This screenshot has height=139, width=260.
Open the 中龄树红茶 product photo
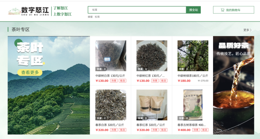pyautogui.click(x=152, y=56)
